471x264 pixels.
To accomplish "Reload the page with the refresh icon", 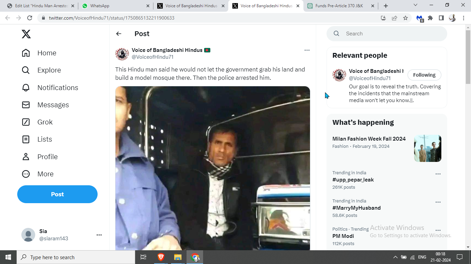I will point(30,18).
